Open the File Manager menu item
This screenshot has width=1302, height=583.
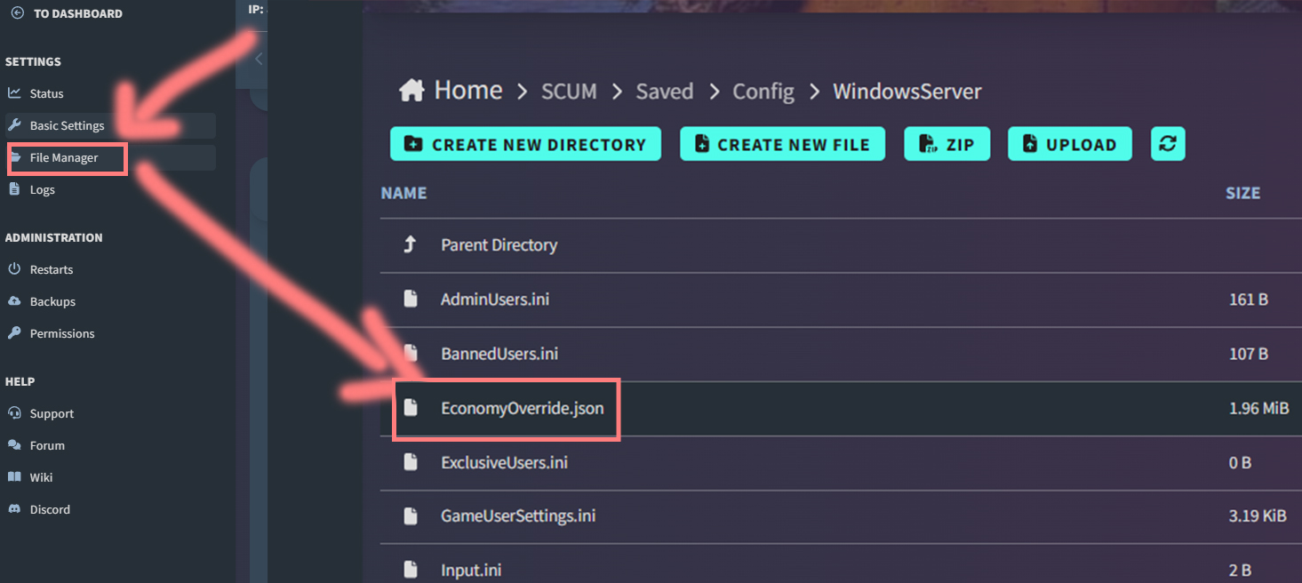(x=64, y=158)
